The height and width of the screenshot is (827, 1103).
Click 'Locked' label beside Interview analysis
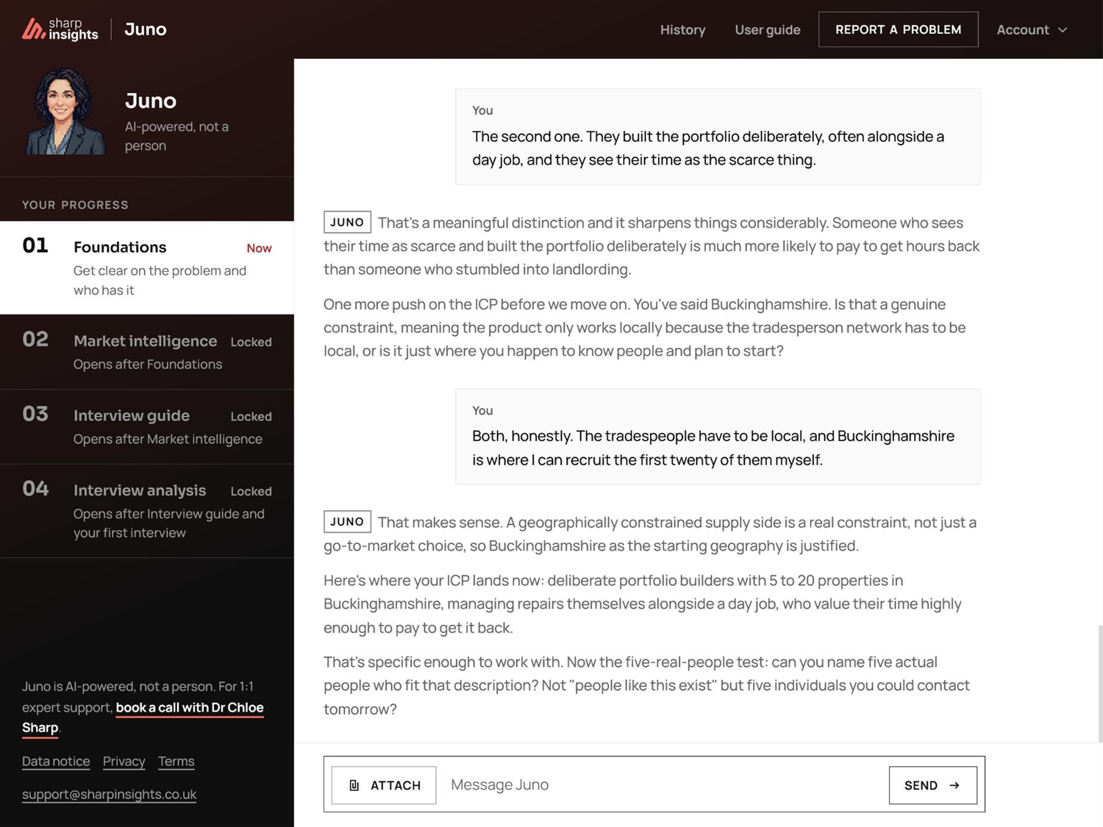pyautogui.click(x=251, y=492)
